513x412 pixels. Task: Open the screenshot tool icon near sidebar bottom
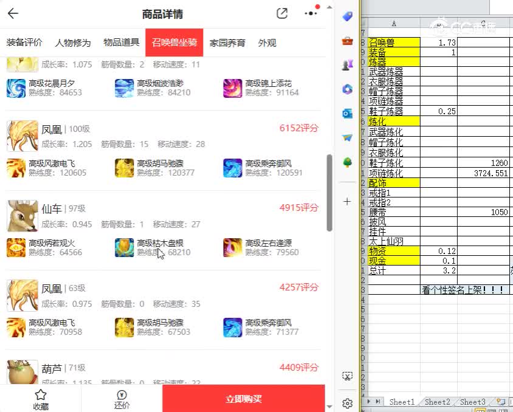[x=347, y=377]
